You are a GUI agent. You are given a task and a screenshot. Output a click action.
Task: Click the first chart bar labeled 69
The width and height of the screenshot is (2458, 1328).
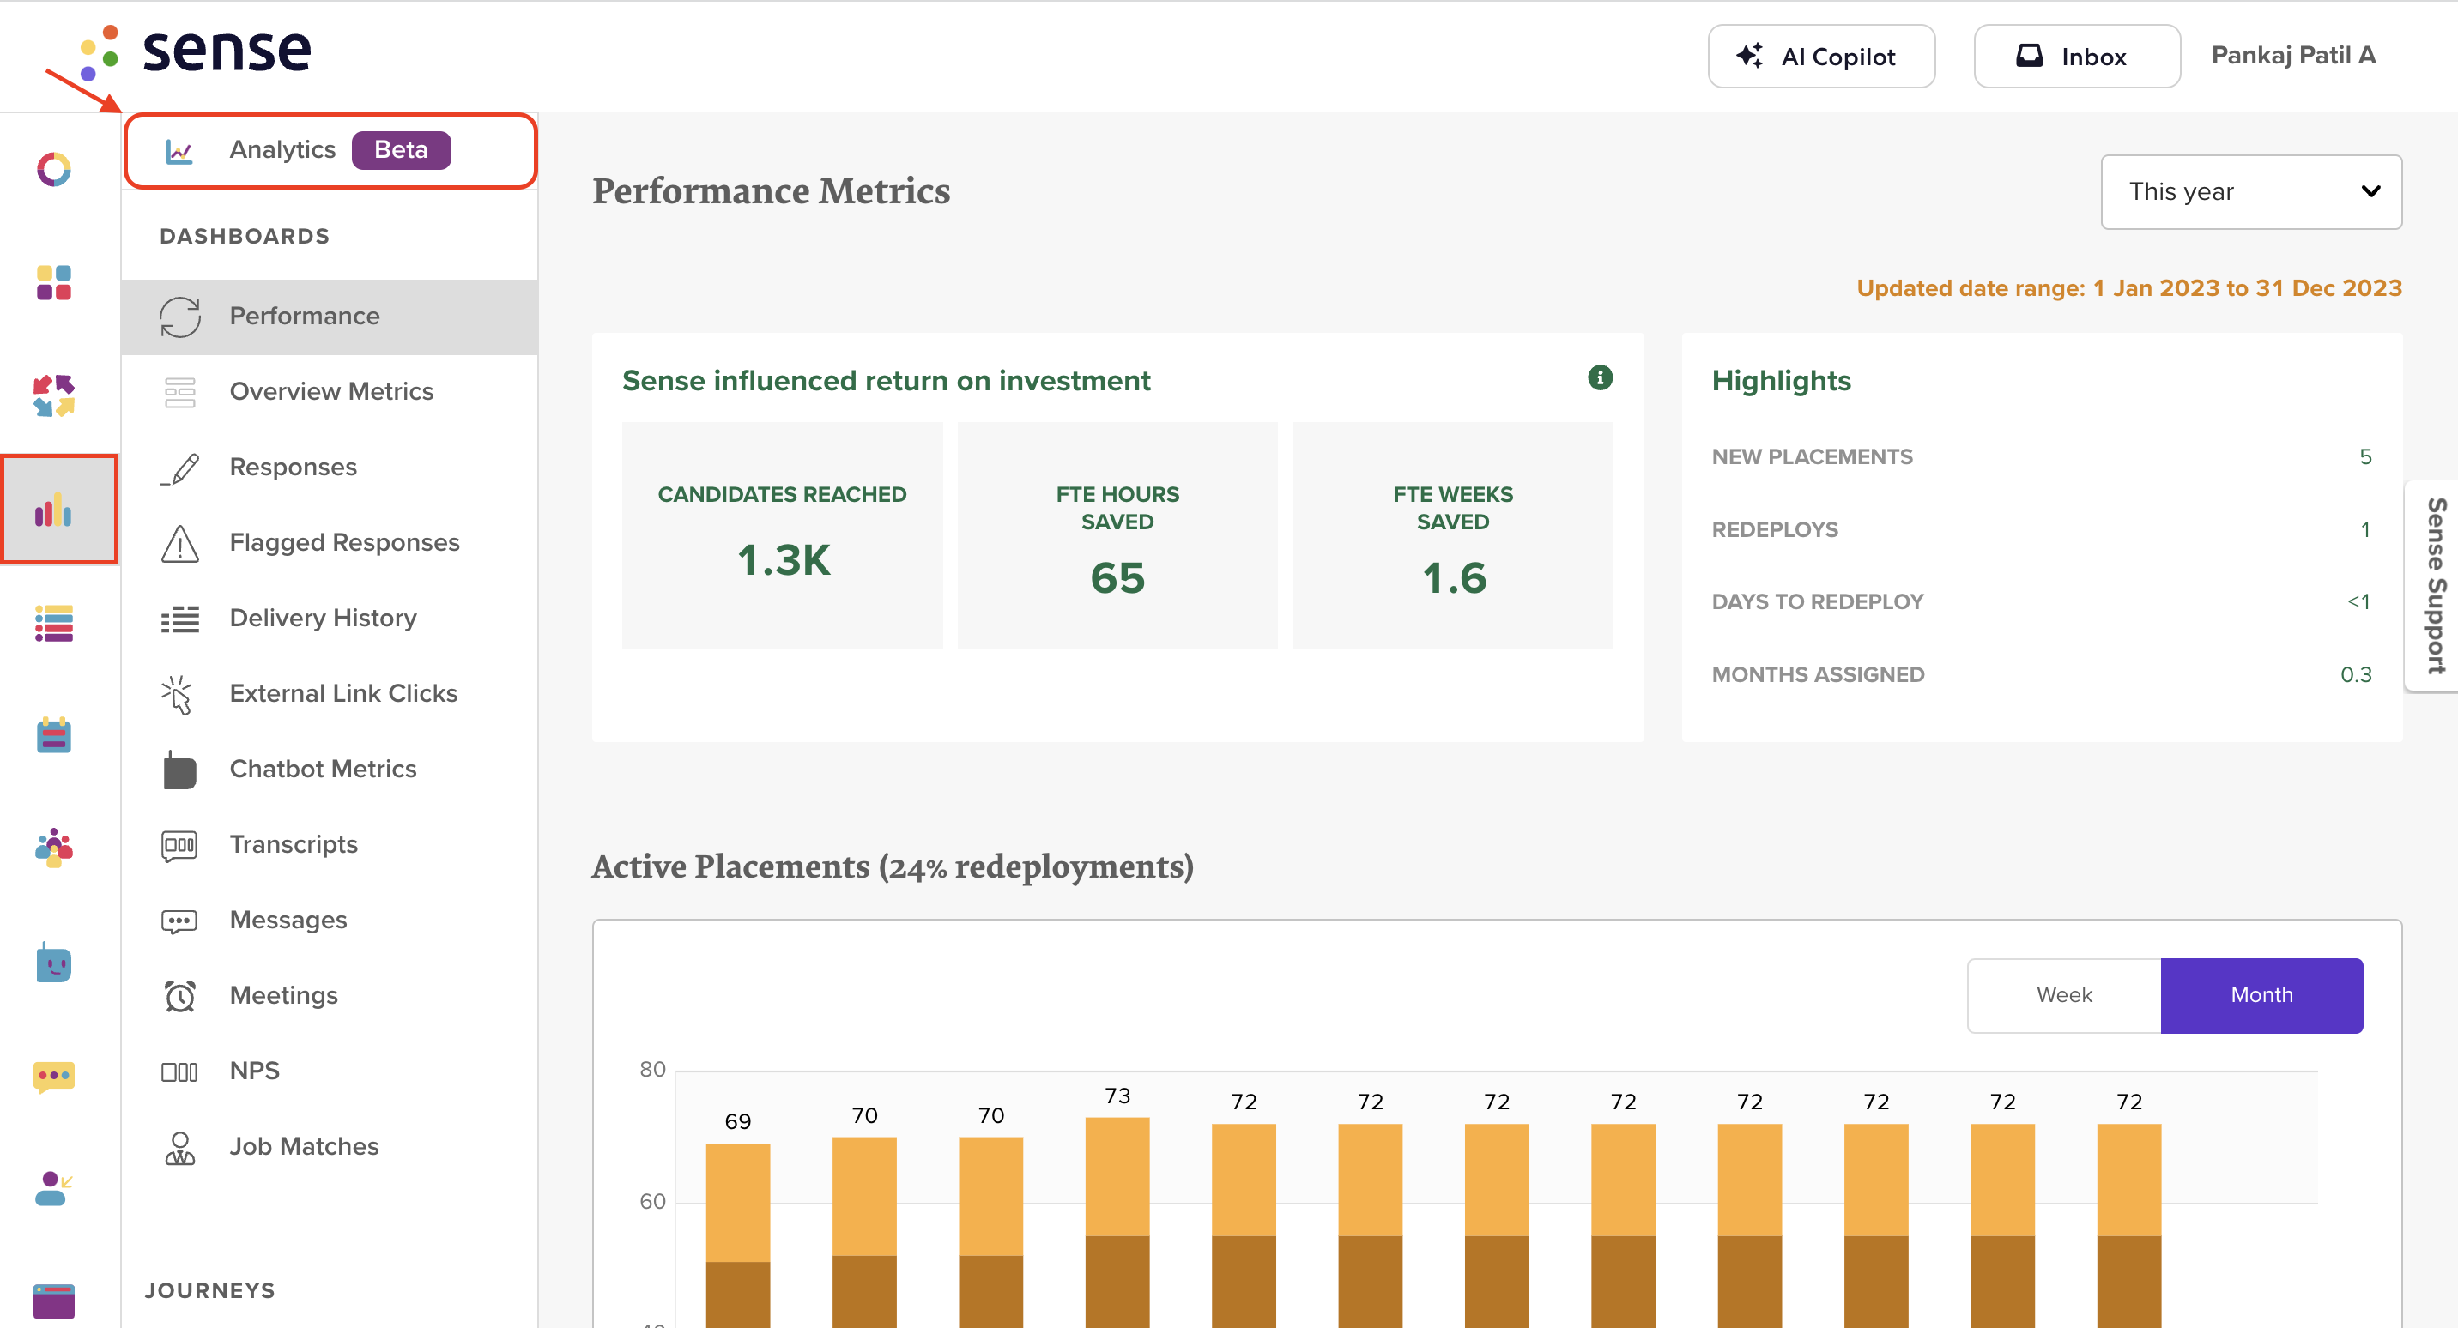coord(737,1235)
